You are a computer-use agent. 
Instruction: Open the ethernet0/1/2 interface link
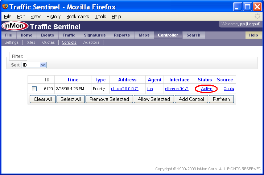(177, 89)
